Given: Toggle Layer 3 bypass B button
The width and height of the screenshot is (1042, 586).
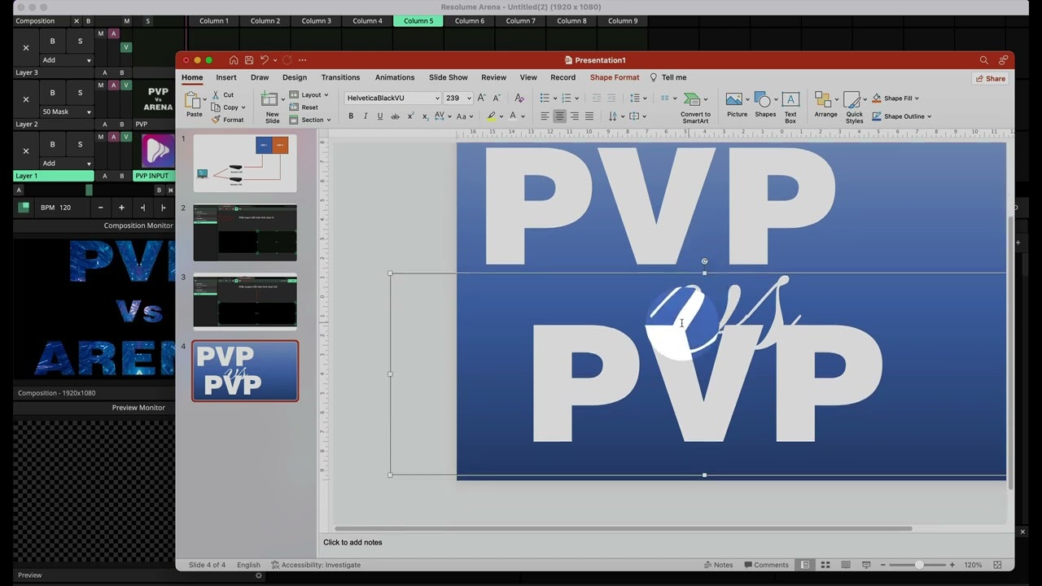Looking at the screenshot, I should (x=53, y=41).
